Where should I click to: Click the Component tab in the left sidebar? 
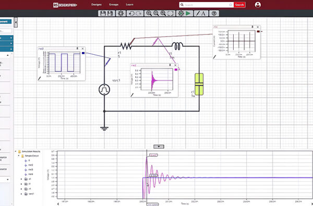point(6,21)
